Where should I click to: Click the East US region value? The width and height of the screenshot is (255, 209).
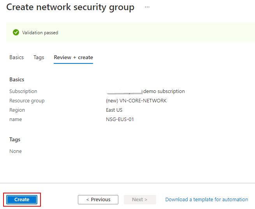click(x=114, y=110)
